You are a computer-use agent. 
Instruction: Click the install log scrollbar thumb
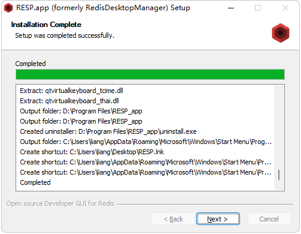279,175
